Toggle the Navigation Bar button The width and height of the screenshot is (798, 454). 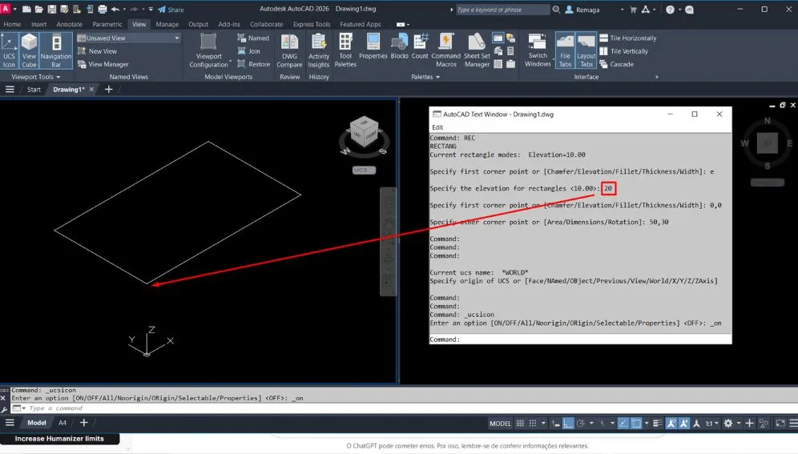click(56, 48)
